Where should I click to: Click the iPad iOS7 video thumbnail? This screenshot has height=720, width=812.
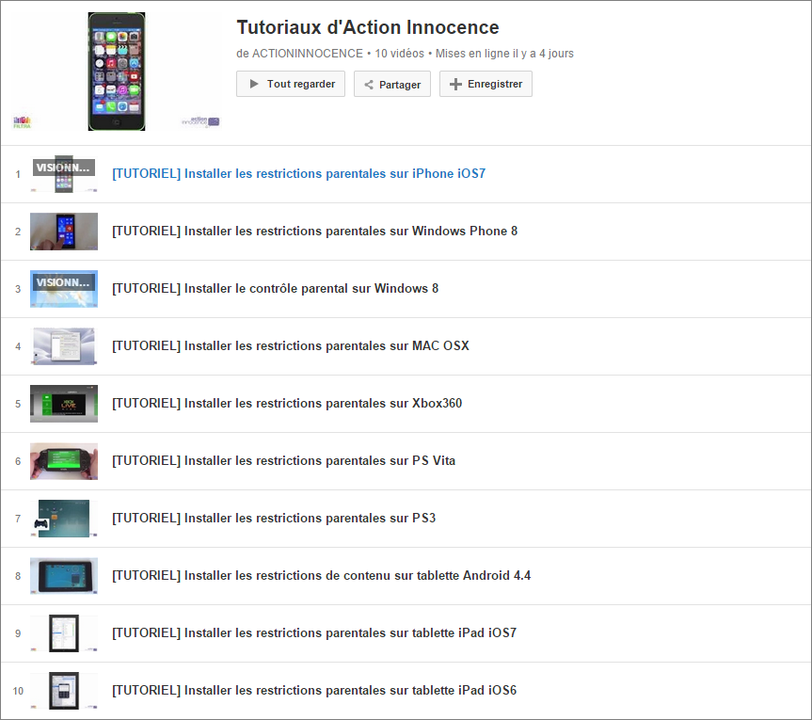pyautogui.click(x=64, y=634)
